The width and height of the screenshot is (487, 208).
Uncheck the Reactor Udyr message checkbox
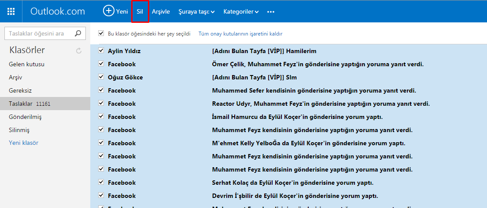[101, 103]
